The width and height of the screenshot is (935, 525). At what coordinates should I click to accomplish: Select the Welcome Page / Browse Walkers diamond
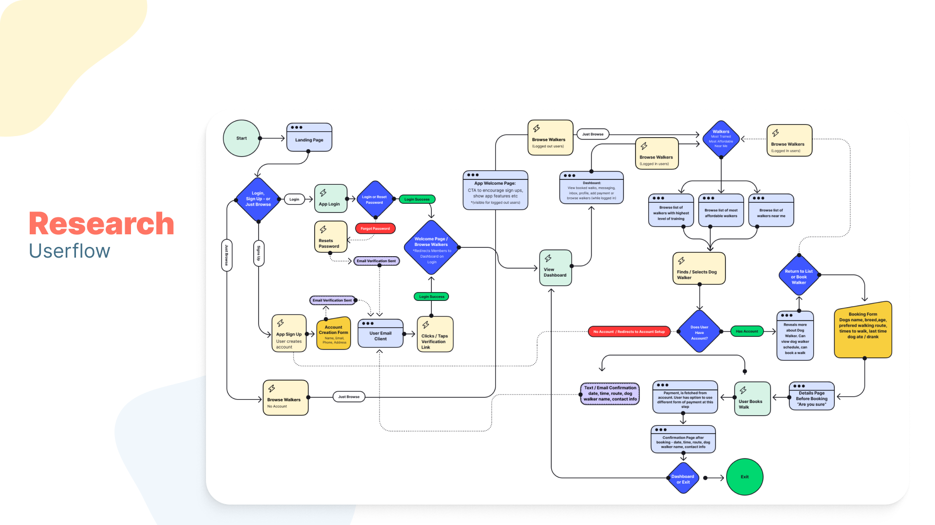click(x=431, y=248)
